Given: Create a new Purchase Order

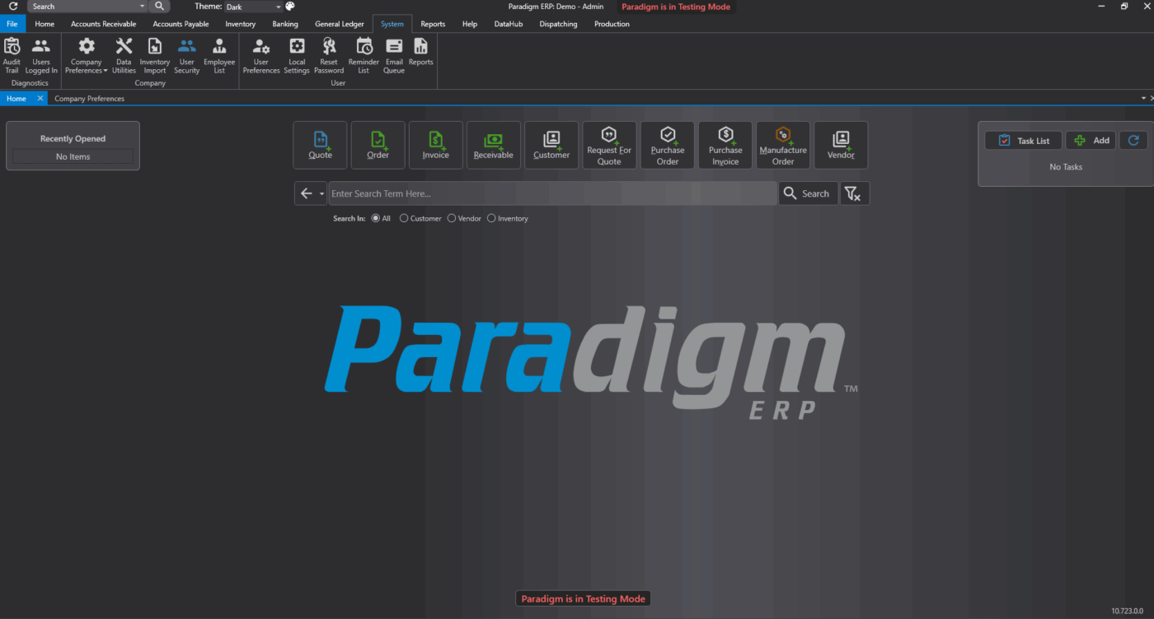Looking at the screenshot, I should pyautogui.click(x=668, y=145).
